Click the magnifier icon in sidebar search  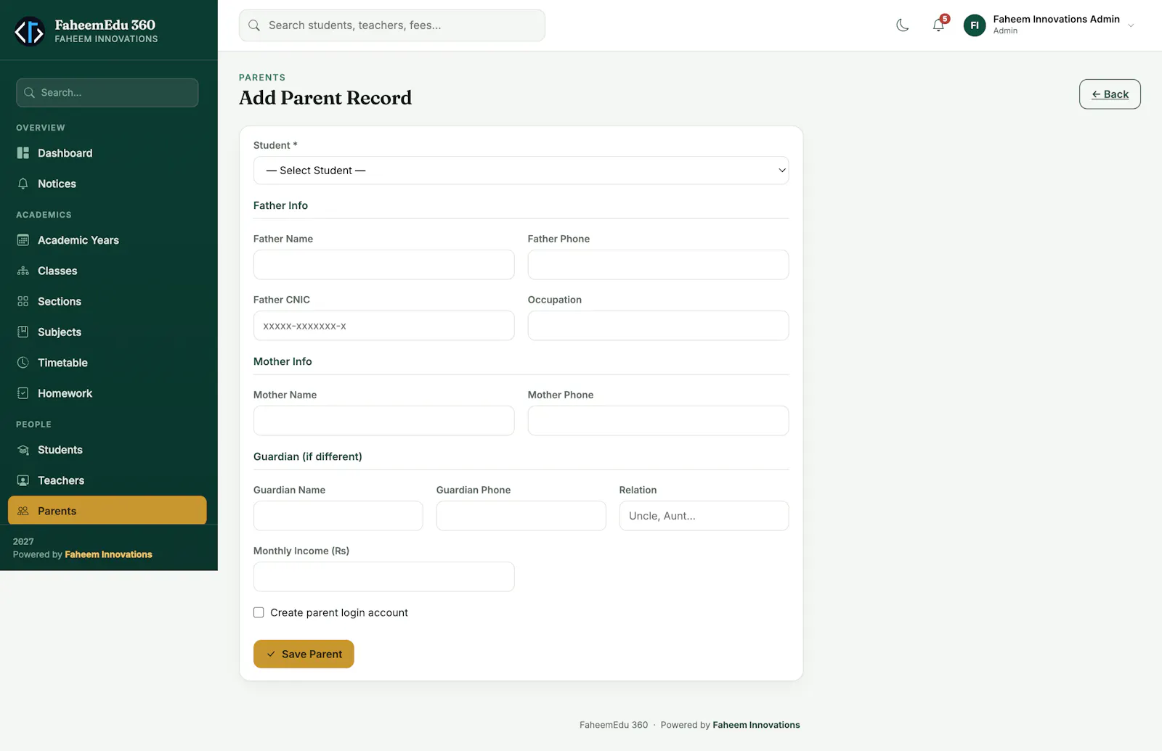tap(30, 93)
